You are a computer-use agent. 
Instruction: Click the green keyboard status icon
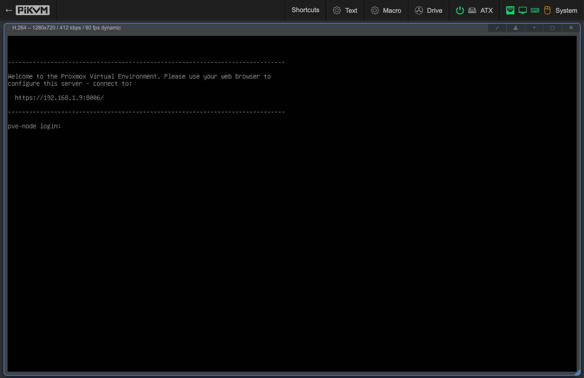[x=535, y=10]
